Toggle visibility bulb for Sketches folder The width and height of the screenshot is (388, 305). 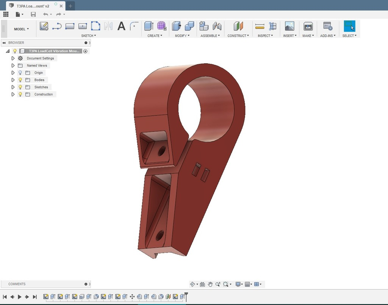click(20, 87)
